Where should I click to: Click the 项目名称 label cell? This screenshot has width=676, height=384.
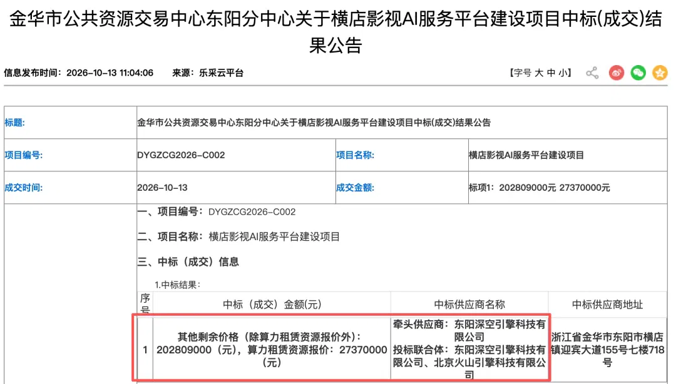click(402, 155)
